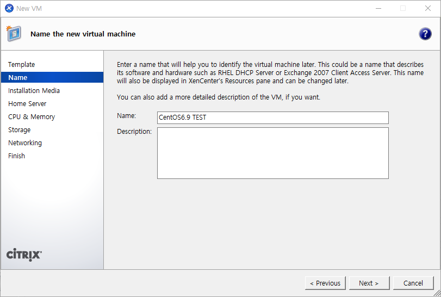Select the Name step in sidebar
This screenshot has height=297, width=441.
coord(52,77)
